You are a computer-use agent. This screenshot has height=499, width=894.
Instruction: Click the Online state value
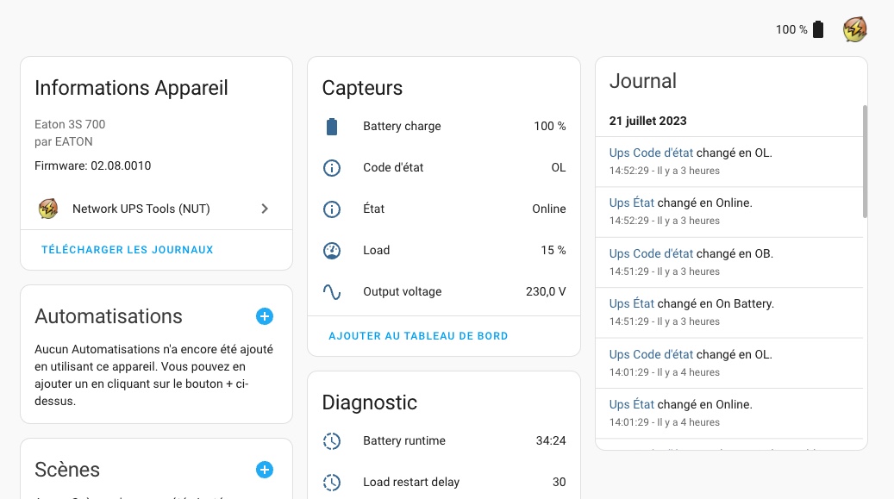[549, 209]
